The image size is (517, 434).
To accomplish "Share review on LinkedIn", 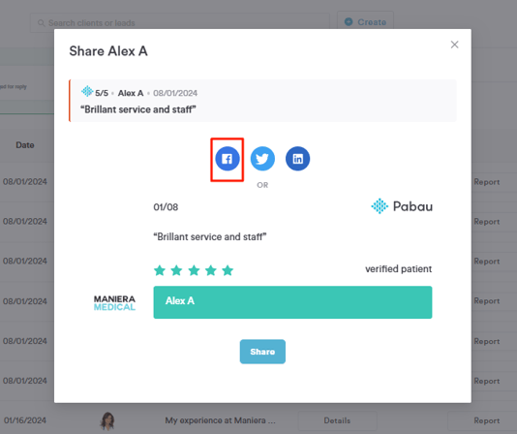I will [297, 159].
